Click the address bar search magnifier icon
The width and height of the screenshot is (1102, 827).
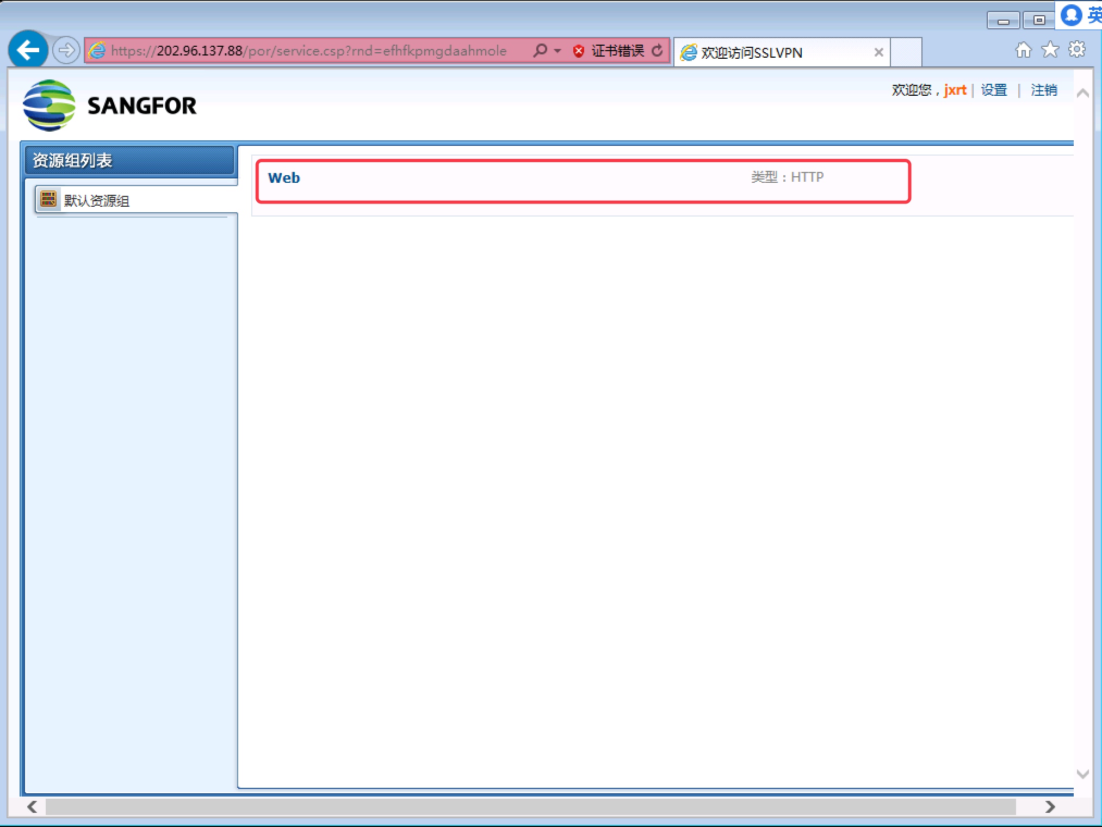540,51
